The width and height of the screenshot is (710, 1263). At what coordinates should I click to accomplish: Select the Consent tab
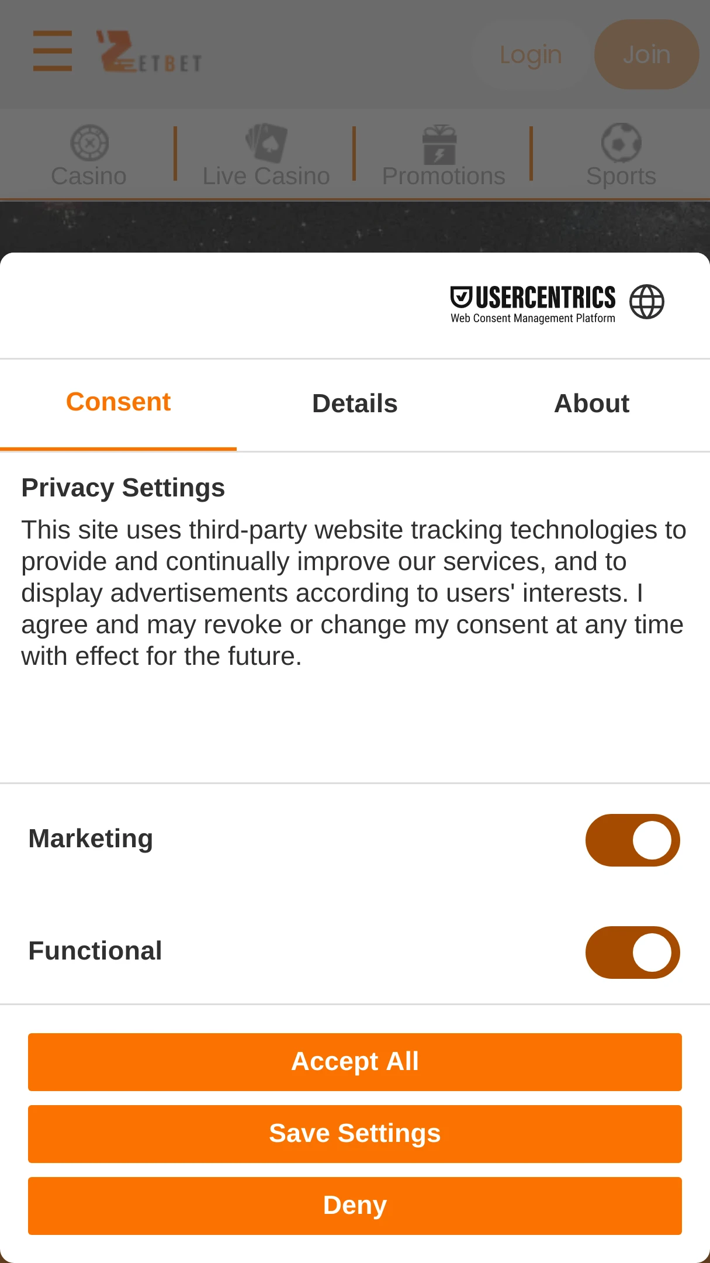pyautogui.click(x=118, y=402)
